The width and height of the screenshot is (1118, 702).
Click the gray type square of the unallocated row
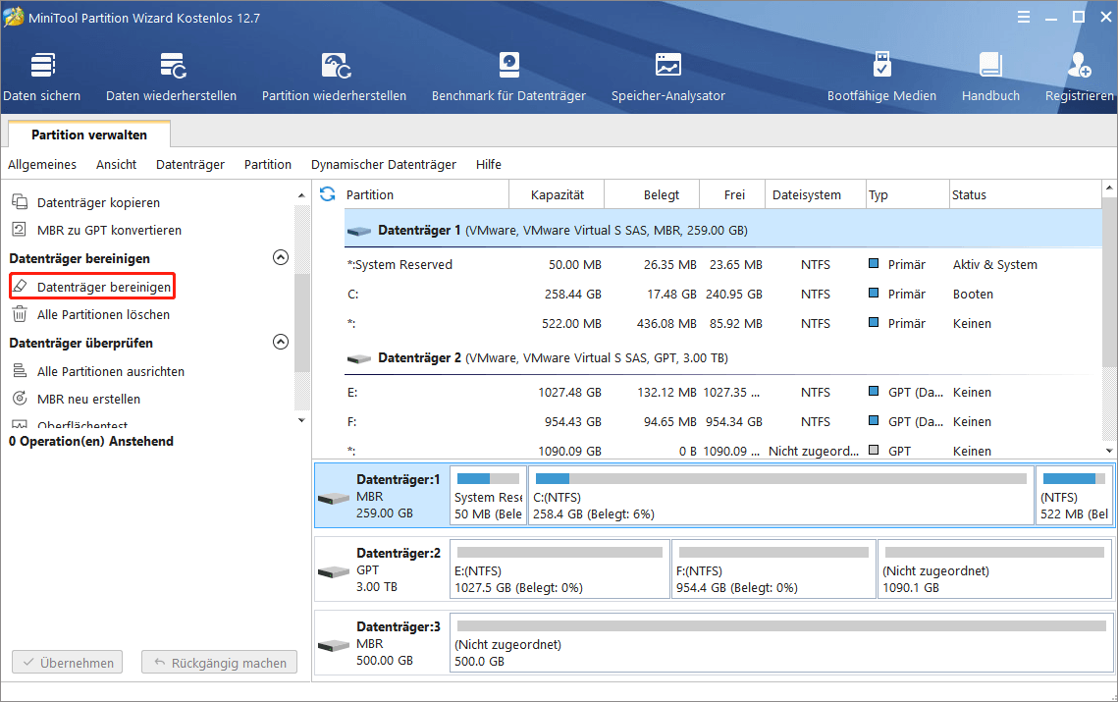[x=874, y=450]
